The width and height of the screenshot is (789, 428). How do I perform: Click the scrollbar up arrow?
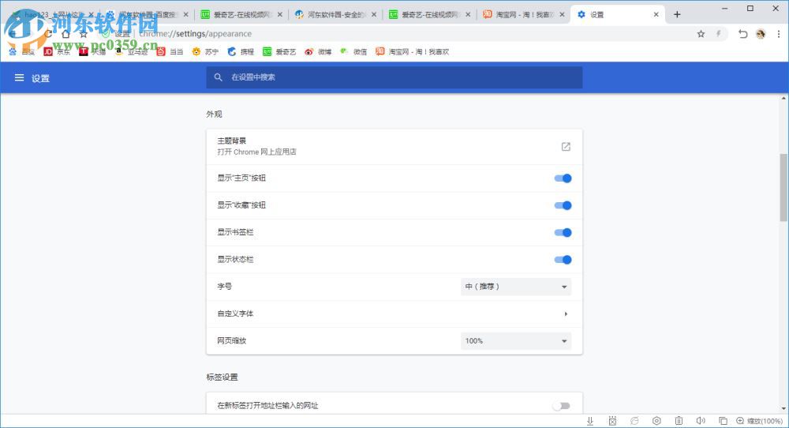coord(783,98)
